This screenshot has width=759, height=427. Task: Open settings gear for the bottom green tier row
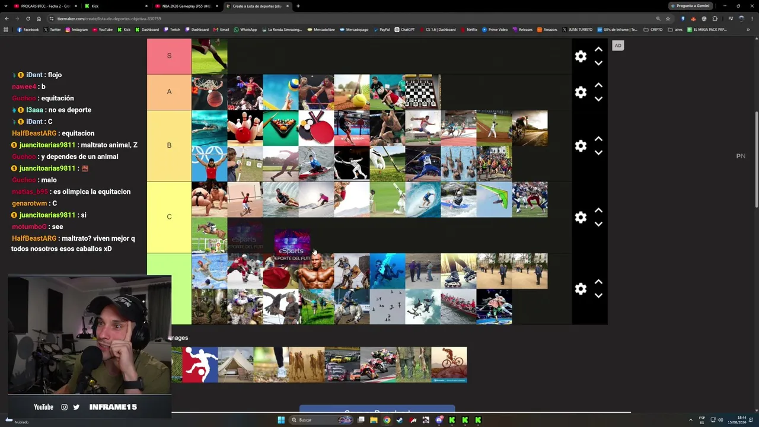click(581, 289)
